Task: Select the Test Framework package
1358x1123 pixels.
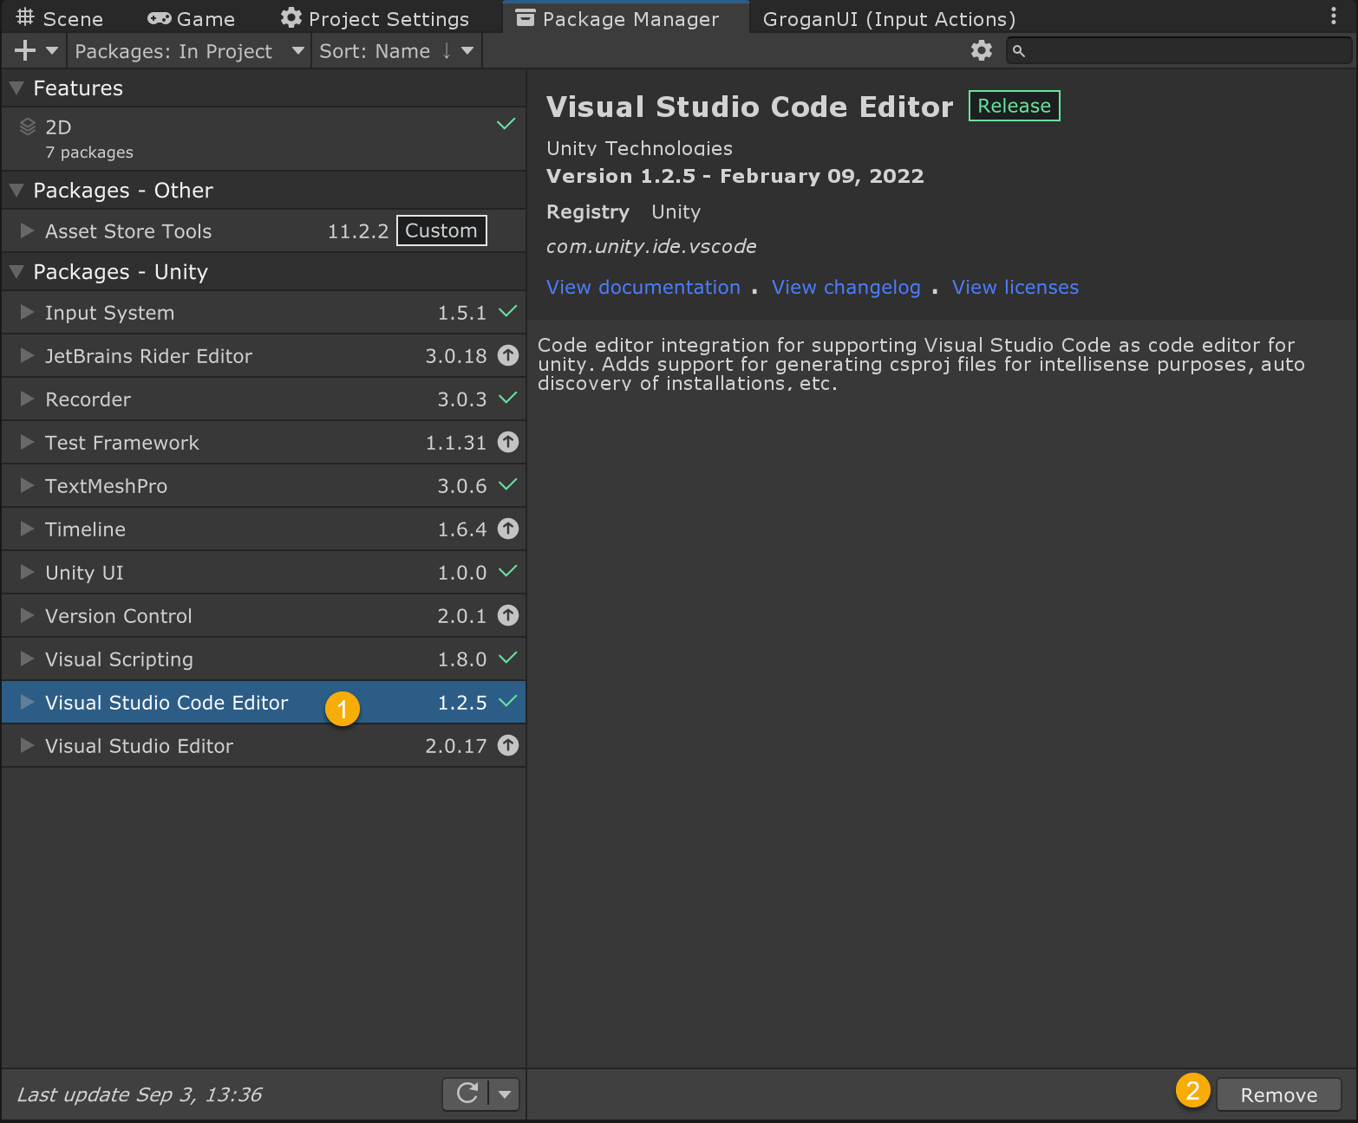Action: tap(264, 443)
